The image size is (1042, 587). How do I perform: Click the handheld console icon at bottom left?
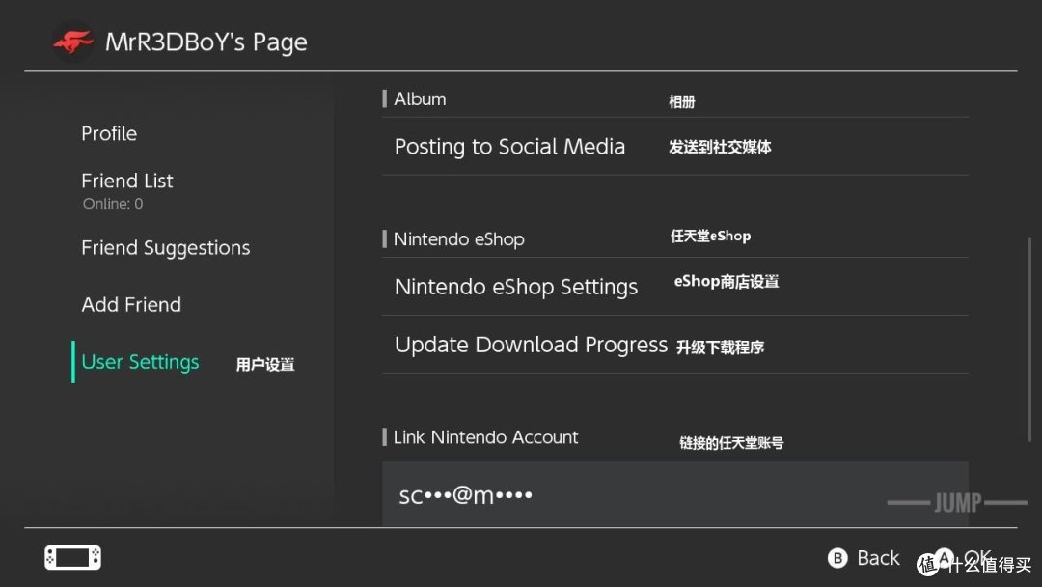(x=73, y=557)
